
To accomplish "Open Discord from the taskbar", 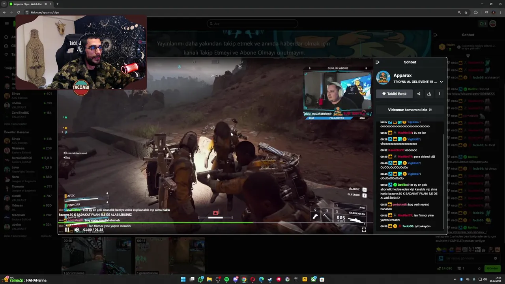I will point(236,279).
